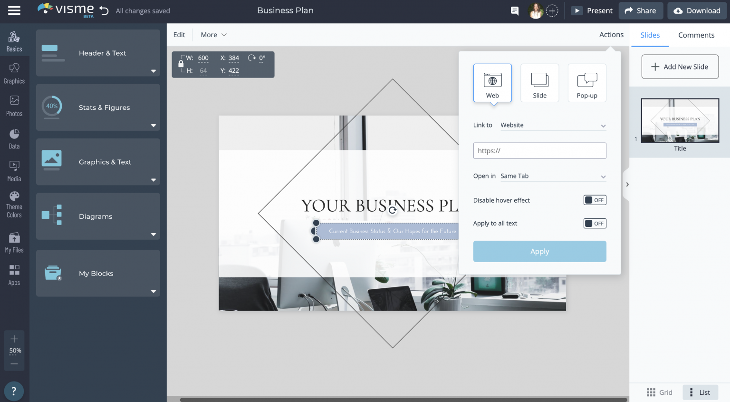Collapse the right slides panel arrow
The height and width of the screenshot is (402, 730).
coord(627,185)
